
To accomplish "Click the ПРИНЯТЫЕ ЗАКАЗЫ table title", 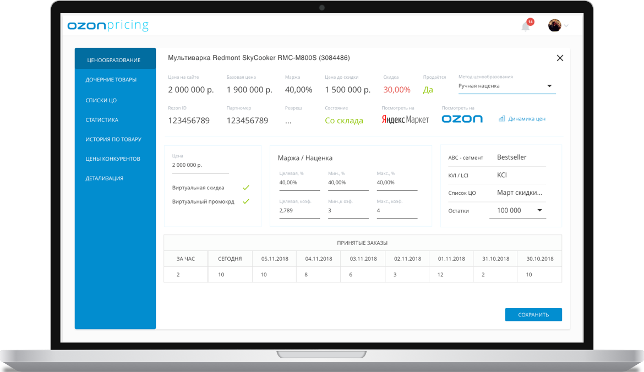I will click(x=362, y=243).
